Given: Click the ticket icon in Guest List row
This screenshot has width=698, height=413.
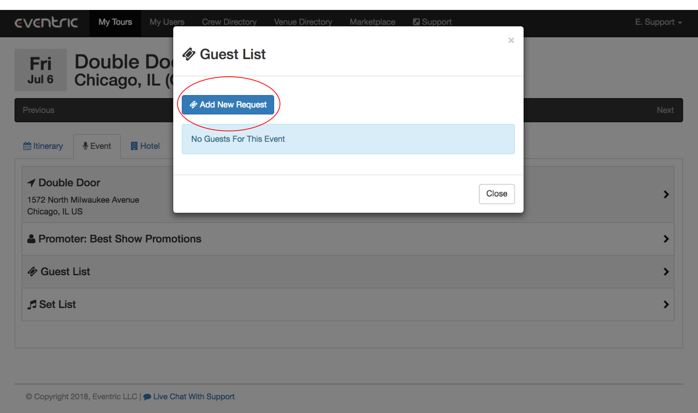Looking at the screenshot, I should [x=33, y=271].
